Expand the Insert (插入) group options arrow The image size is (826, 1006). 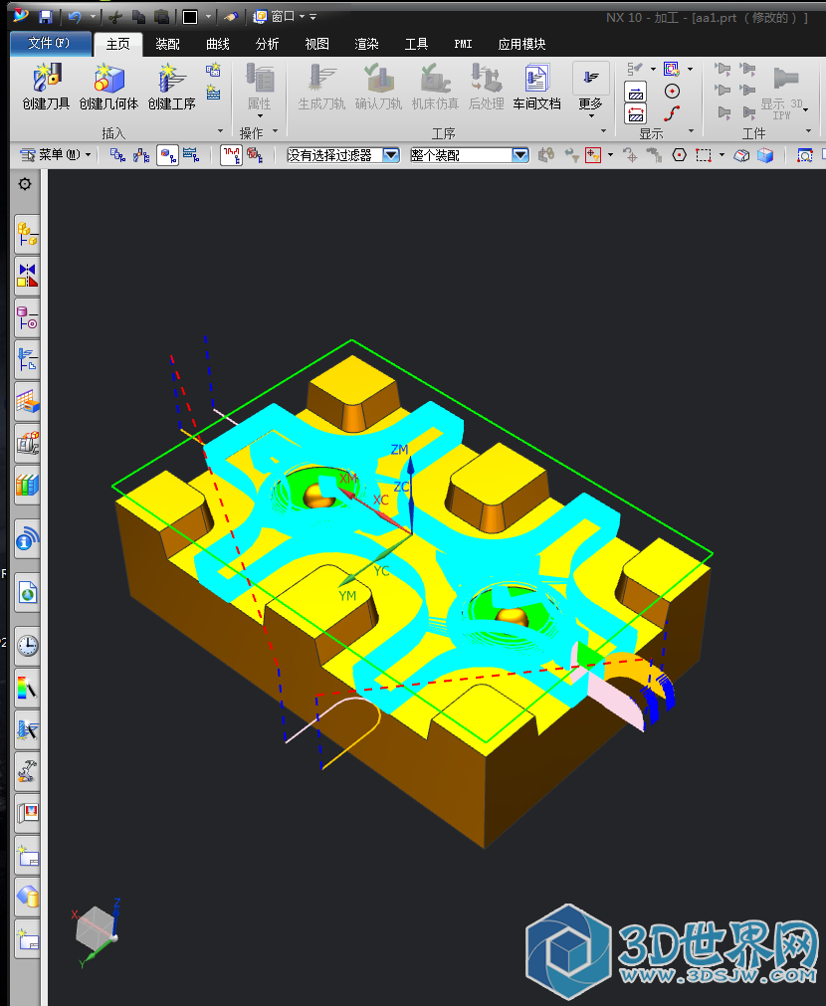(220, 131)
